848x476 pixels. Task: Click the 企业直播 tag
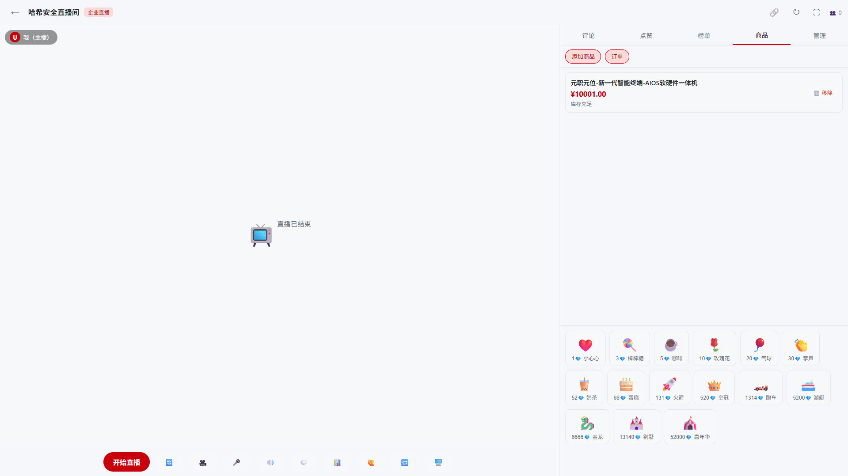99,12
